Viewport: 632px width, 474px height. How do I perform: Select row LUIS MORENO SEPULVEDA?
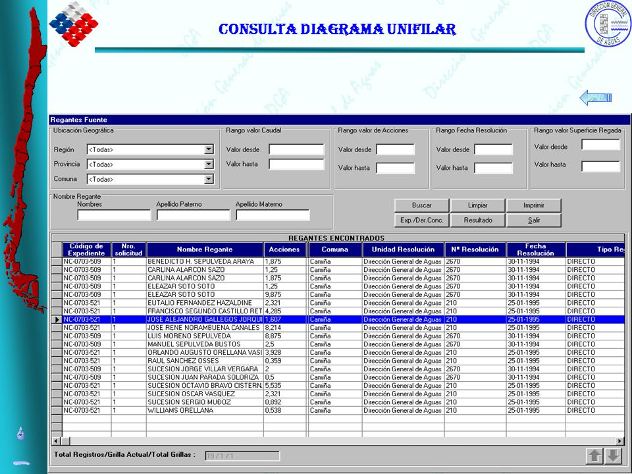coord(338,336)
